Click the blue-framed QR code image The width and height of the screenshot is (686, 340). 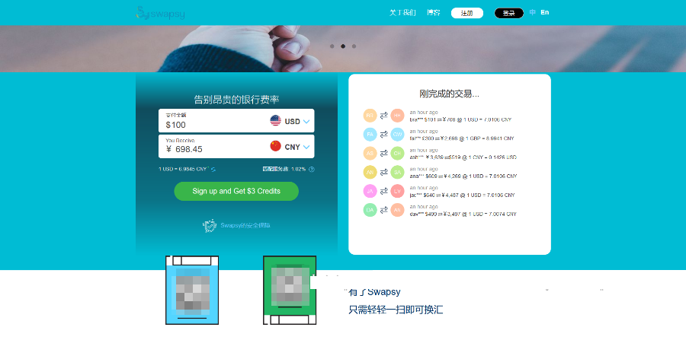point(192,291)
